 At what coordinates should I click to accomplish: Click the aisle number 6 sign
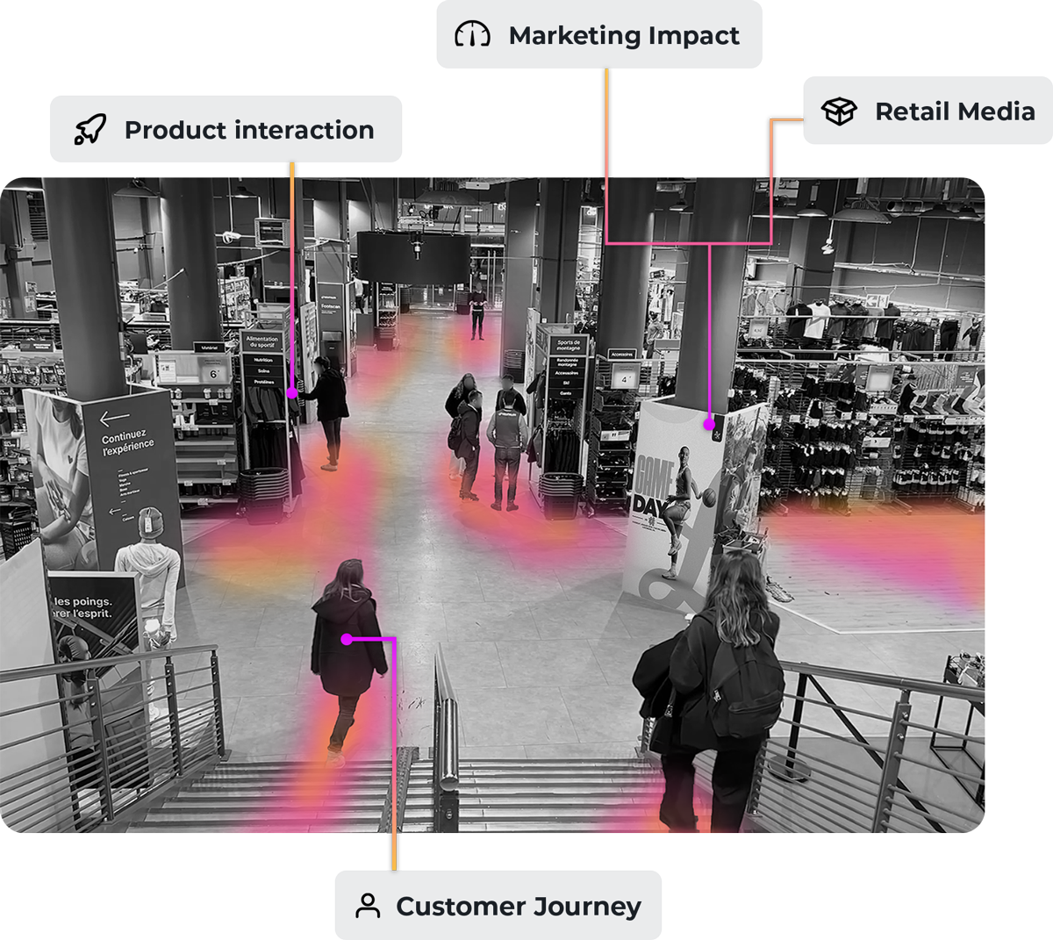pos(213,373)
